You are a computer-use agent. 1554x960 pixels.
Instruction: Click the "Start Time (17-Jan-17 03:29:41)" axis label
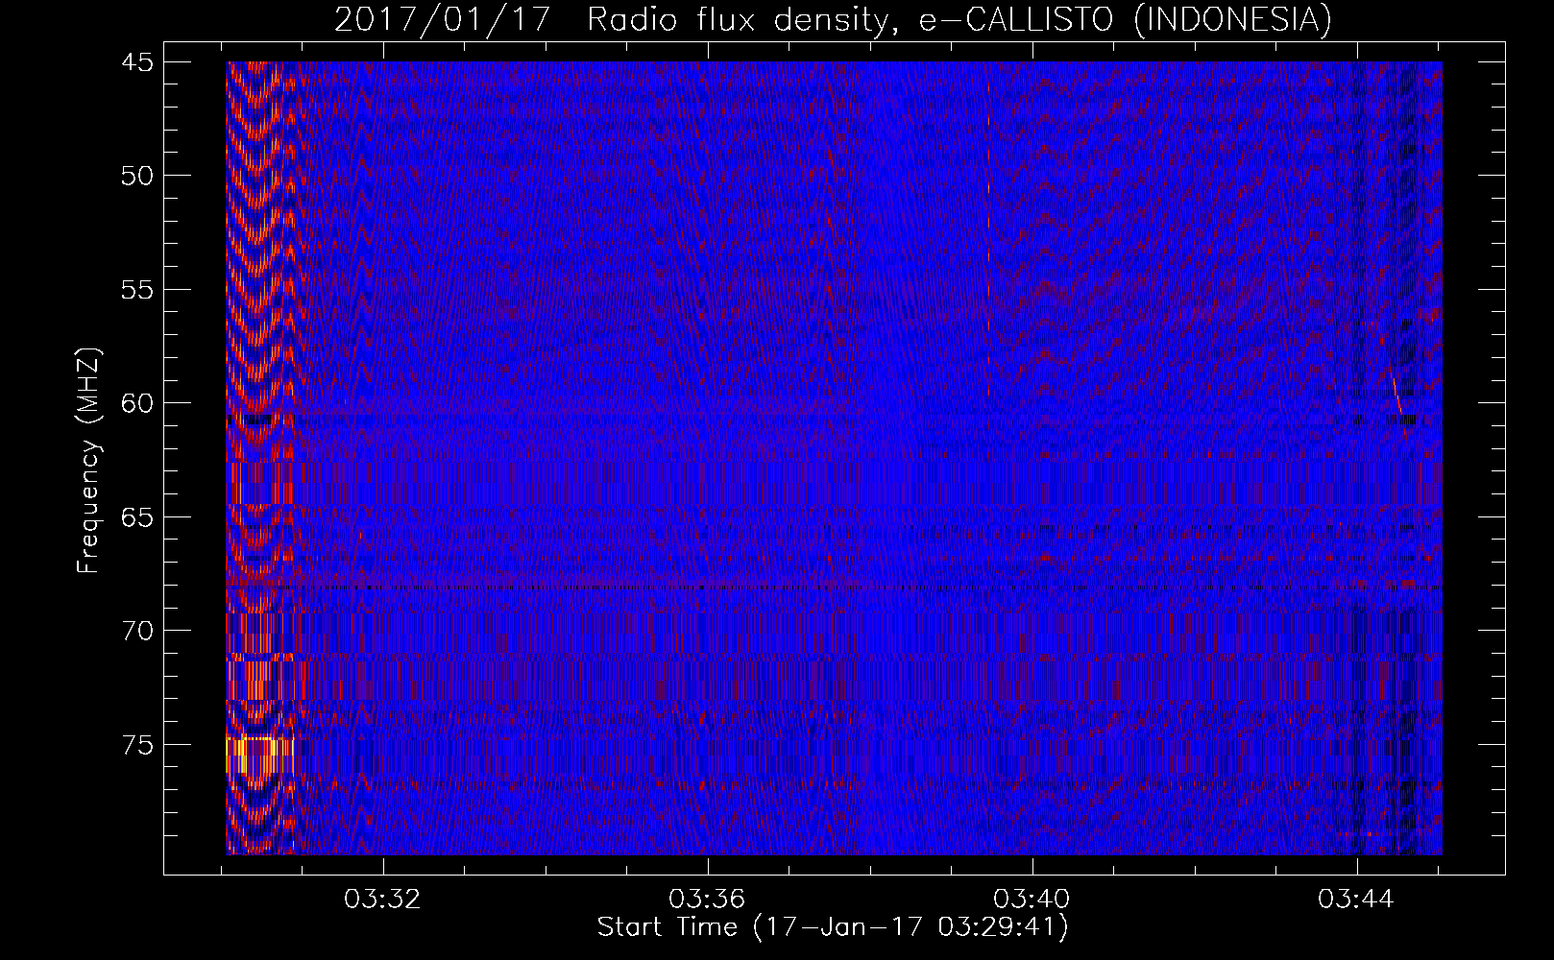[833, 927]
